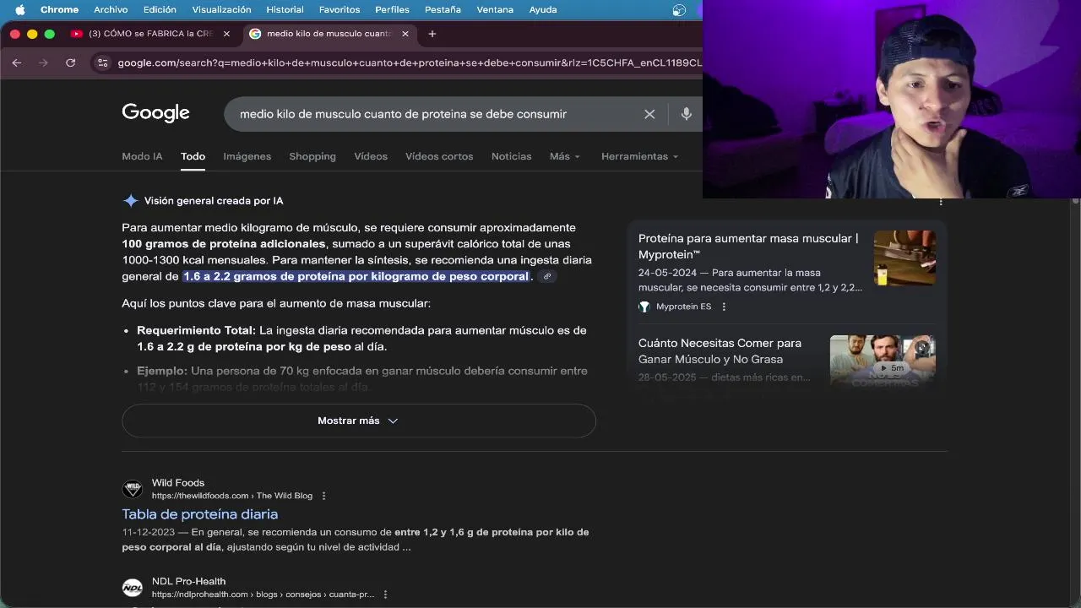Expand the AI overview with Mostrar más
This screenshot has height=608, width=1081.
tap(359, 421)
